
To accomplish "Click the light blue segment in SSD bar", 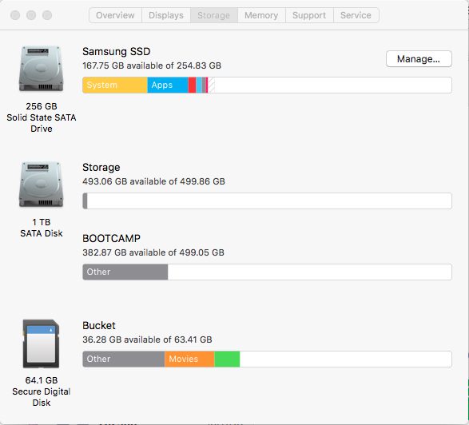I will [199, 85].
